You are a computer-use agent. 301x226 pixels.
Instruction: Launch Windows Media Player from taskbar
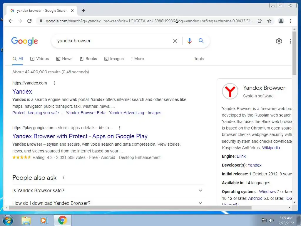[44, 220]
